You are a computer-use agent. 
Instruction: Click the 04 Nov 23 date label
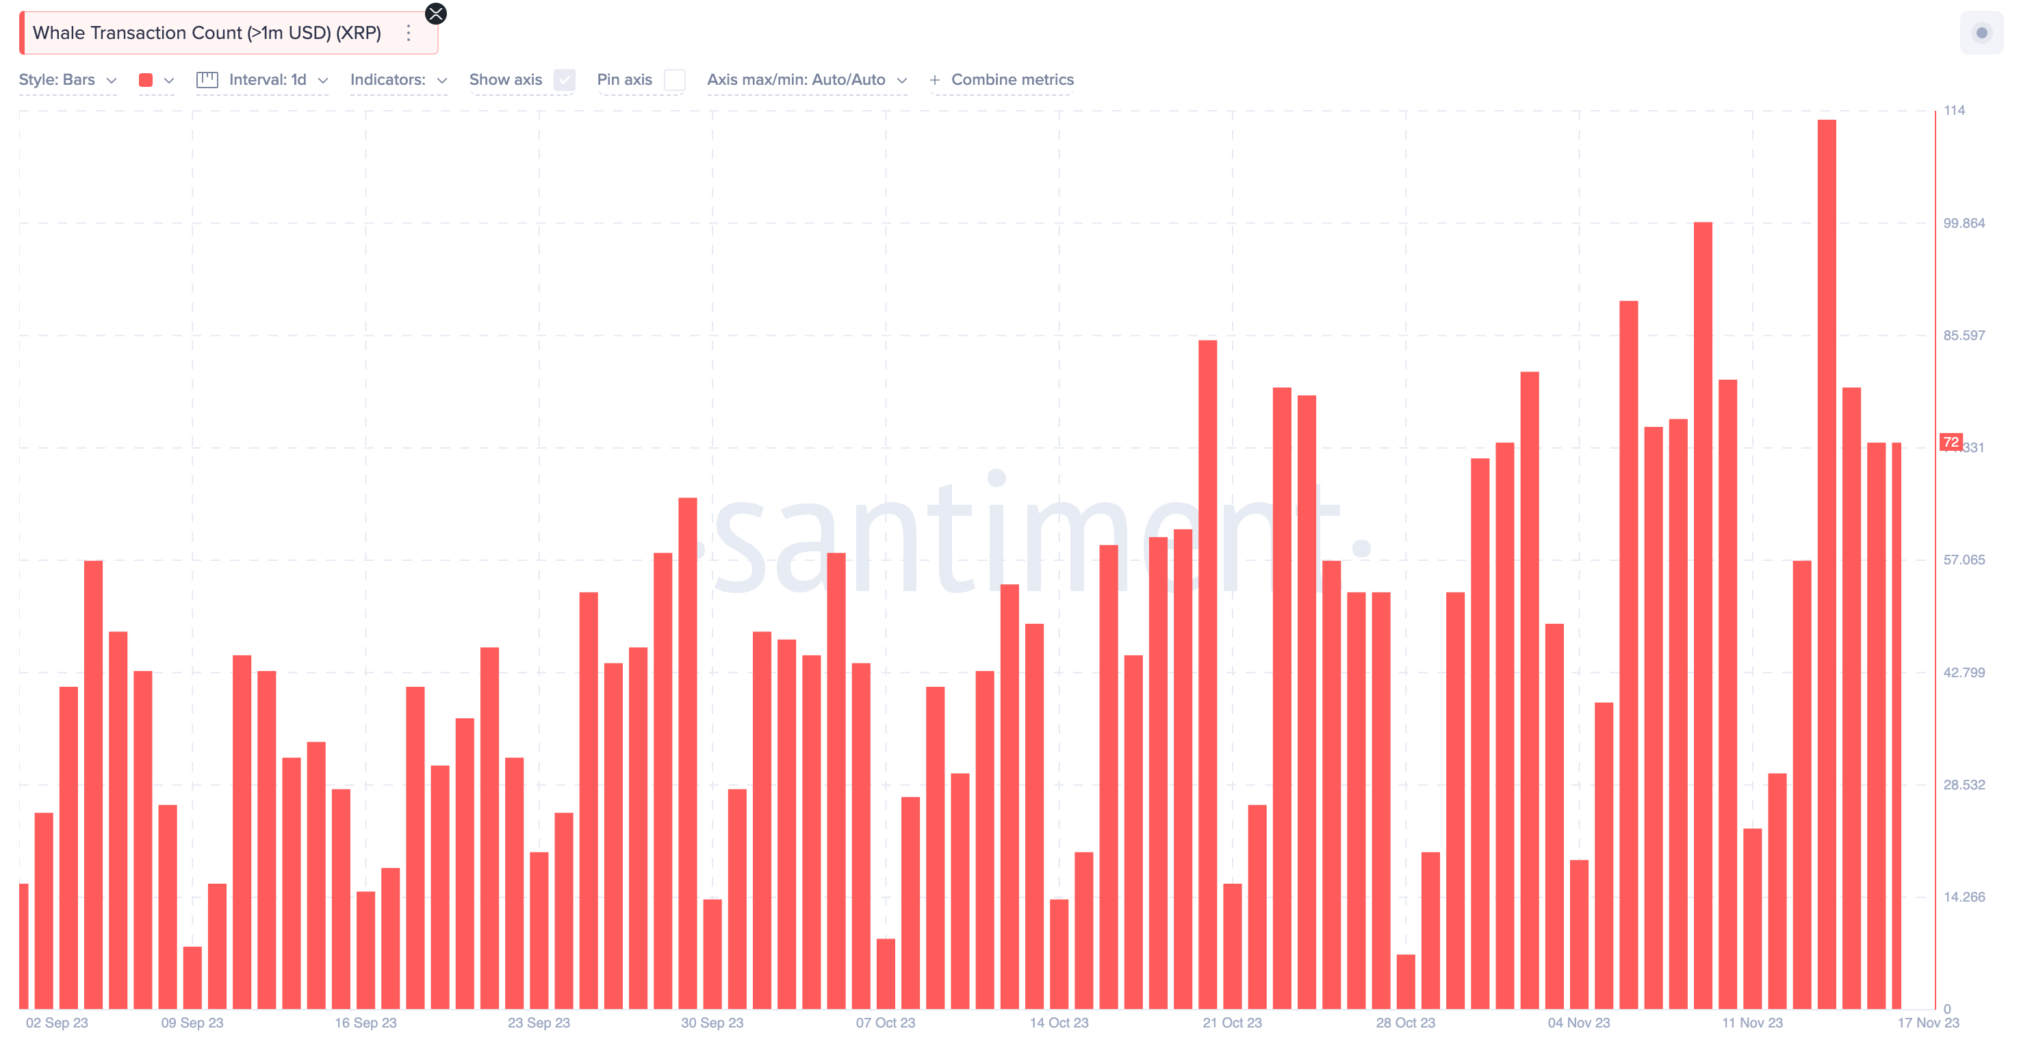1578,1023
